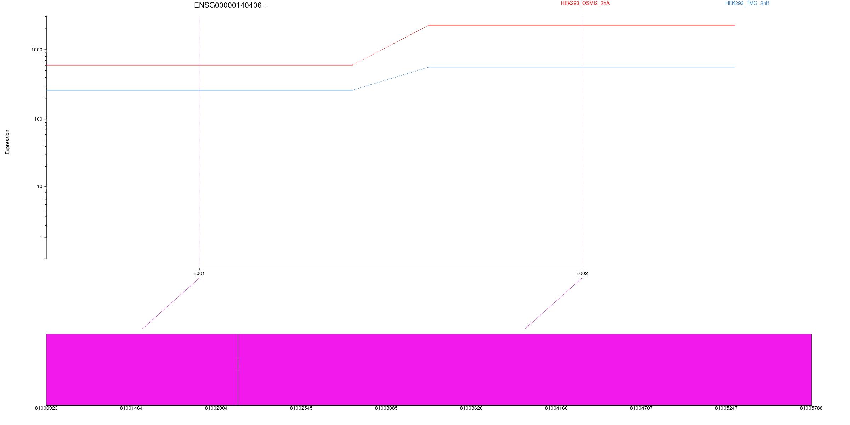Click genomic coordinate 81001464

(x=131, y=408)
